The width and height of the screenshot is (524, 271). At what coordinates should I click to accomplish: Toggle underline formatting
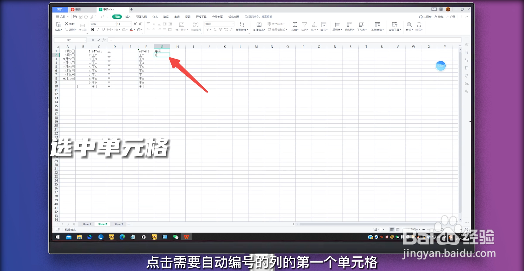tap(103, 30)
